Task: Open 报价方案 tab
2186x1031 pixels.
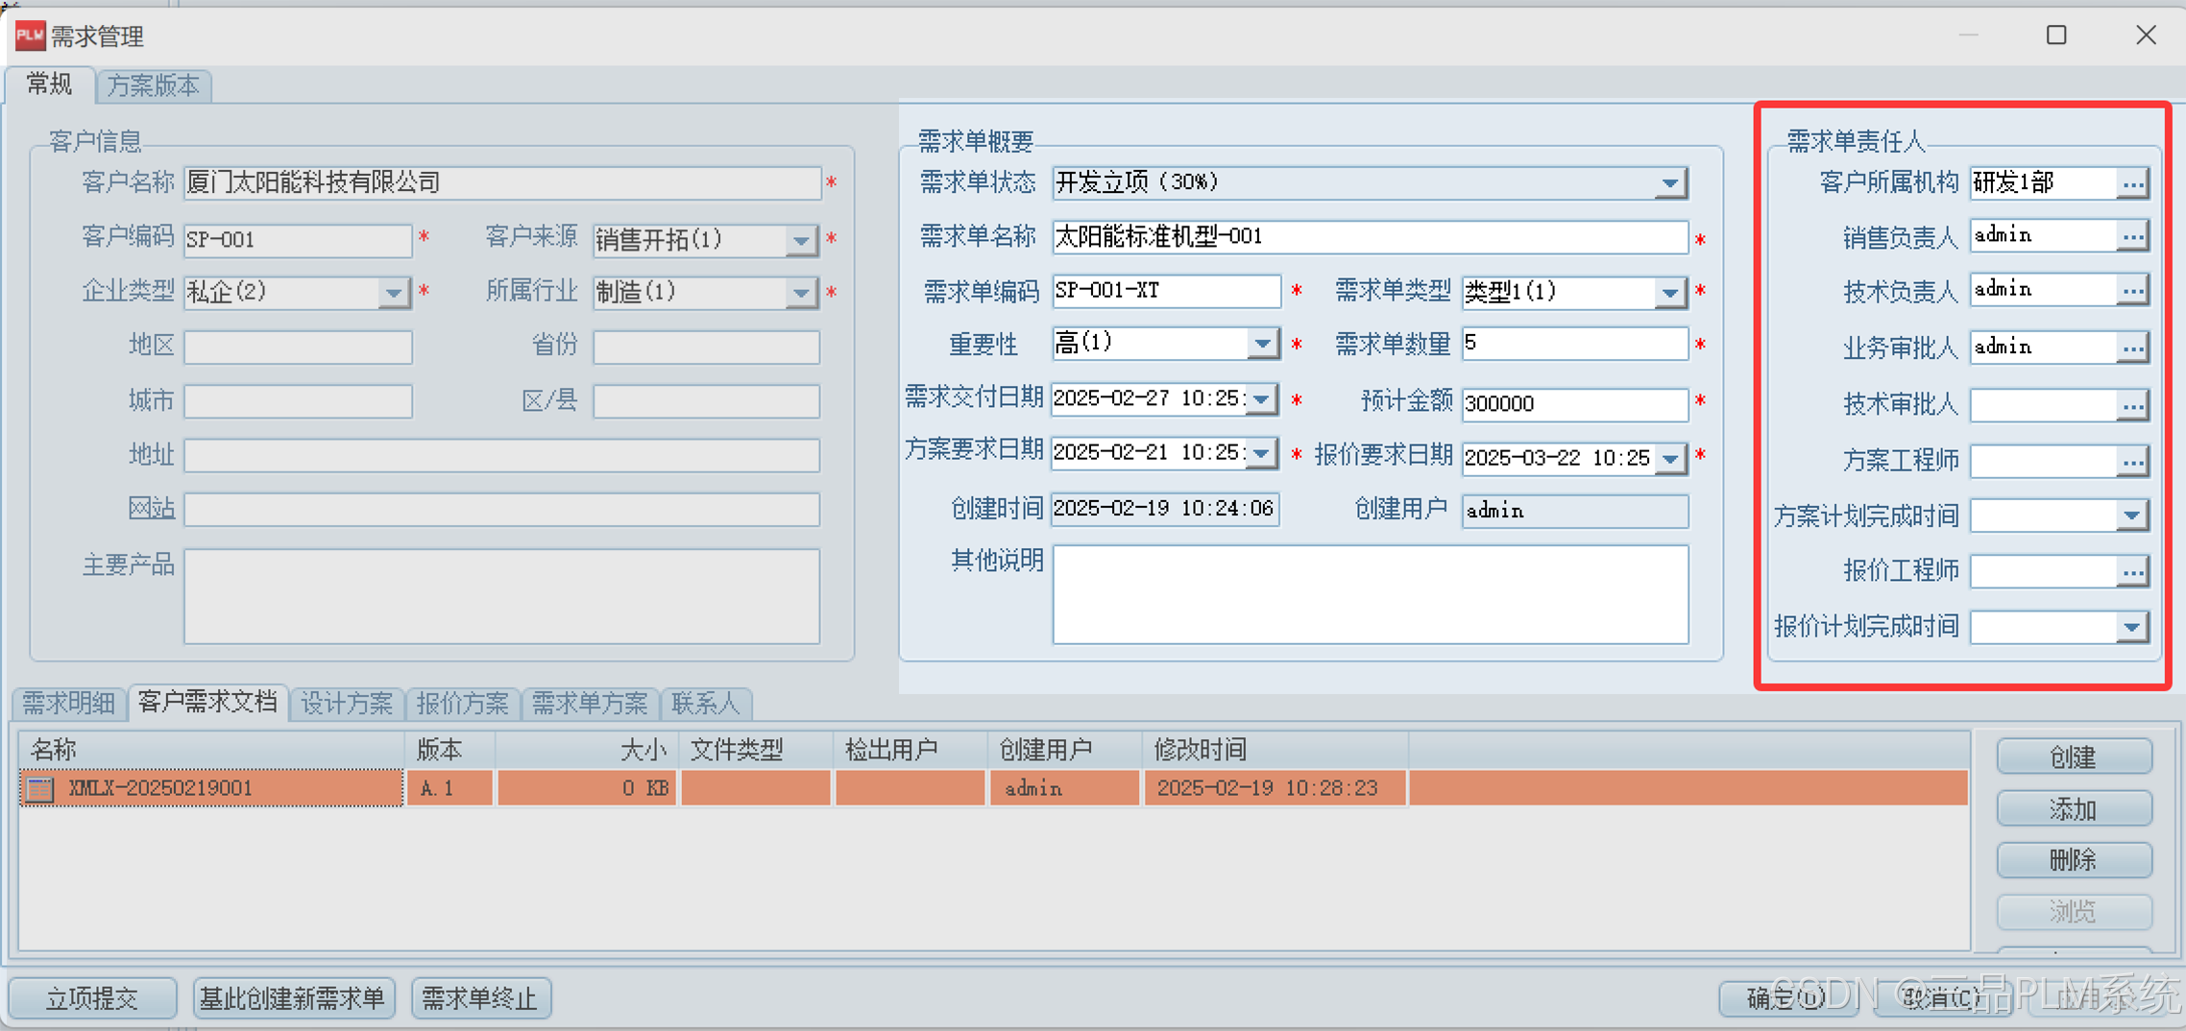Action: click(462, 704)
